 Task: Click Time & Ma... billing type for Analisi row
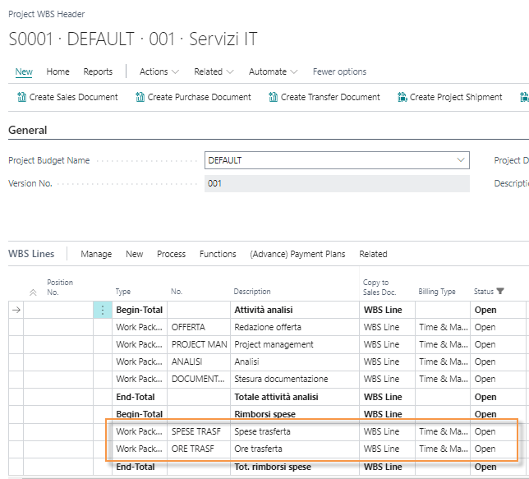(443, 362)
